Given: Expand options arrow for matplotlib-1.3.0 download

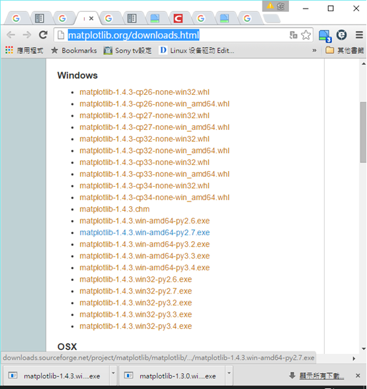Looking at the screenshot, I should click(x=229, y=373).
